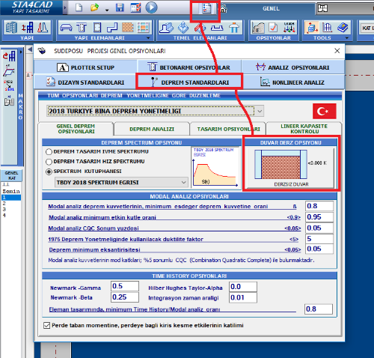This screenshot has width=374, height=358.
Task: Open load arrows icon in OPSIYONLAR
Action: (x=289, y=28)
